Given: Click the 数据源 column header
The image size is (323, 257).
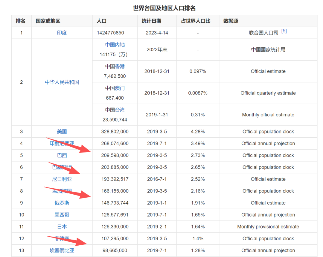Looking at the screenshot, I should 231,21.
